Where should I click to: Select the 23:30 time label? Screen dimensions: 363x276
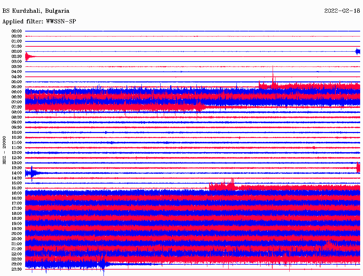pos(17,269)
